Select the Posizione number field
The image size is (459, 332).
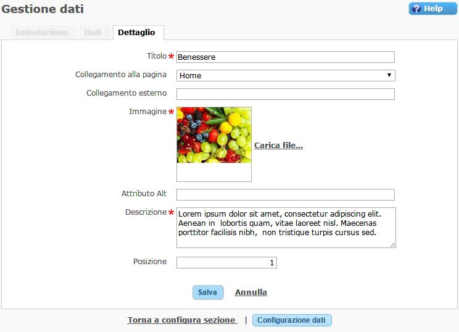226,262
